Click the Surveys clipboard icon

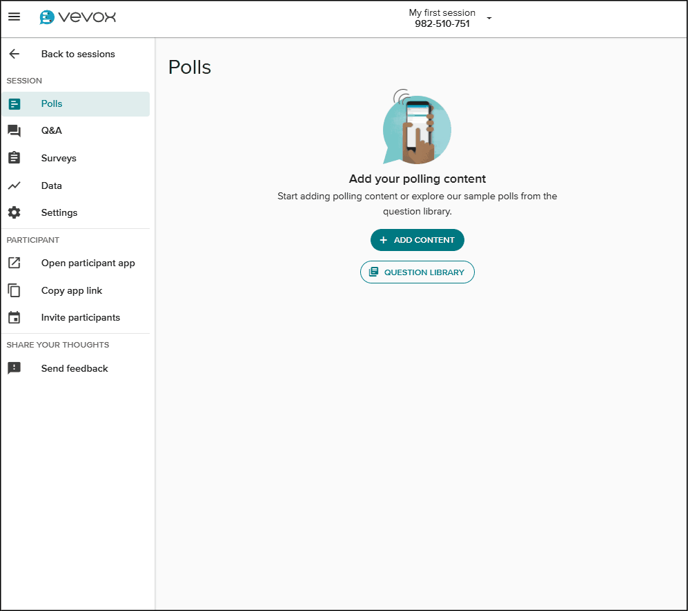click(x=14, y=158)
